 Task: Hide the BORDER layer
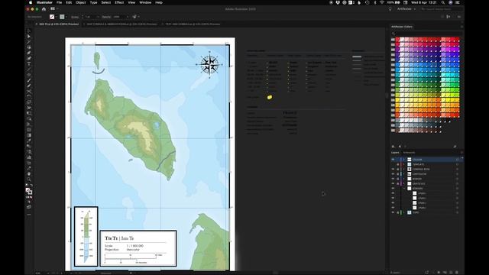pyautogui.click(x=393, y=179)
